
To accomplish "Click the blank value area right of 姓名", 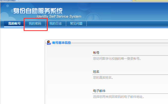I will pos(134,72).
